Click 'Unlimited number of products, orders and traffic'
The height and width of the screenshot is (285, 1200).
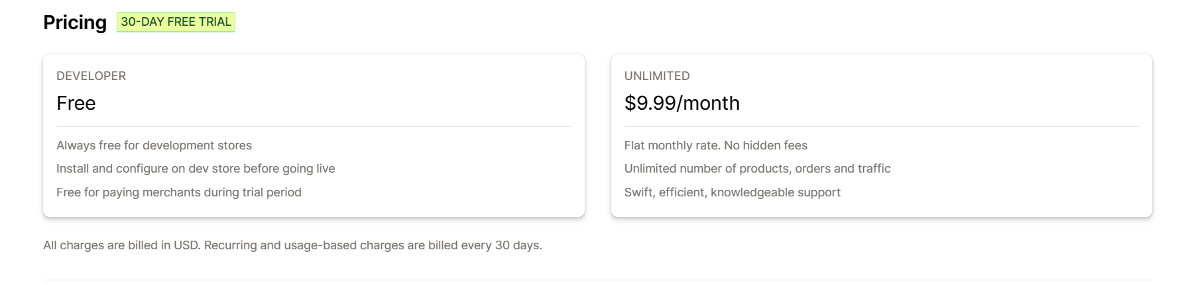(757, 169)
